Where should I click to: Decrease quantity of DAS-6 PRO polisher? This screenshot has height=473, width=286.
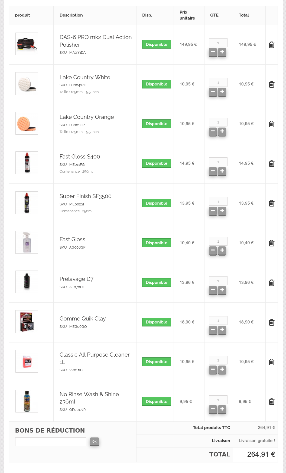tap(213, 52)
